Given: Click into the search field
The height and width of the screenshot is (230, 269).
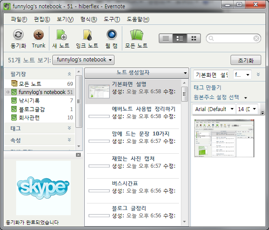Looking at the screenshot, I should [232, 38].
